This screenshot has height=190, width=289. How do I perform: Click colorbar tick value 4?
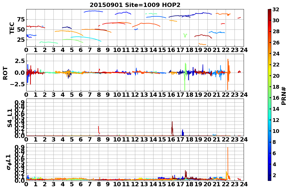274,164
